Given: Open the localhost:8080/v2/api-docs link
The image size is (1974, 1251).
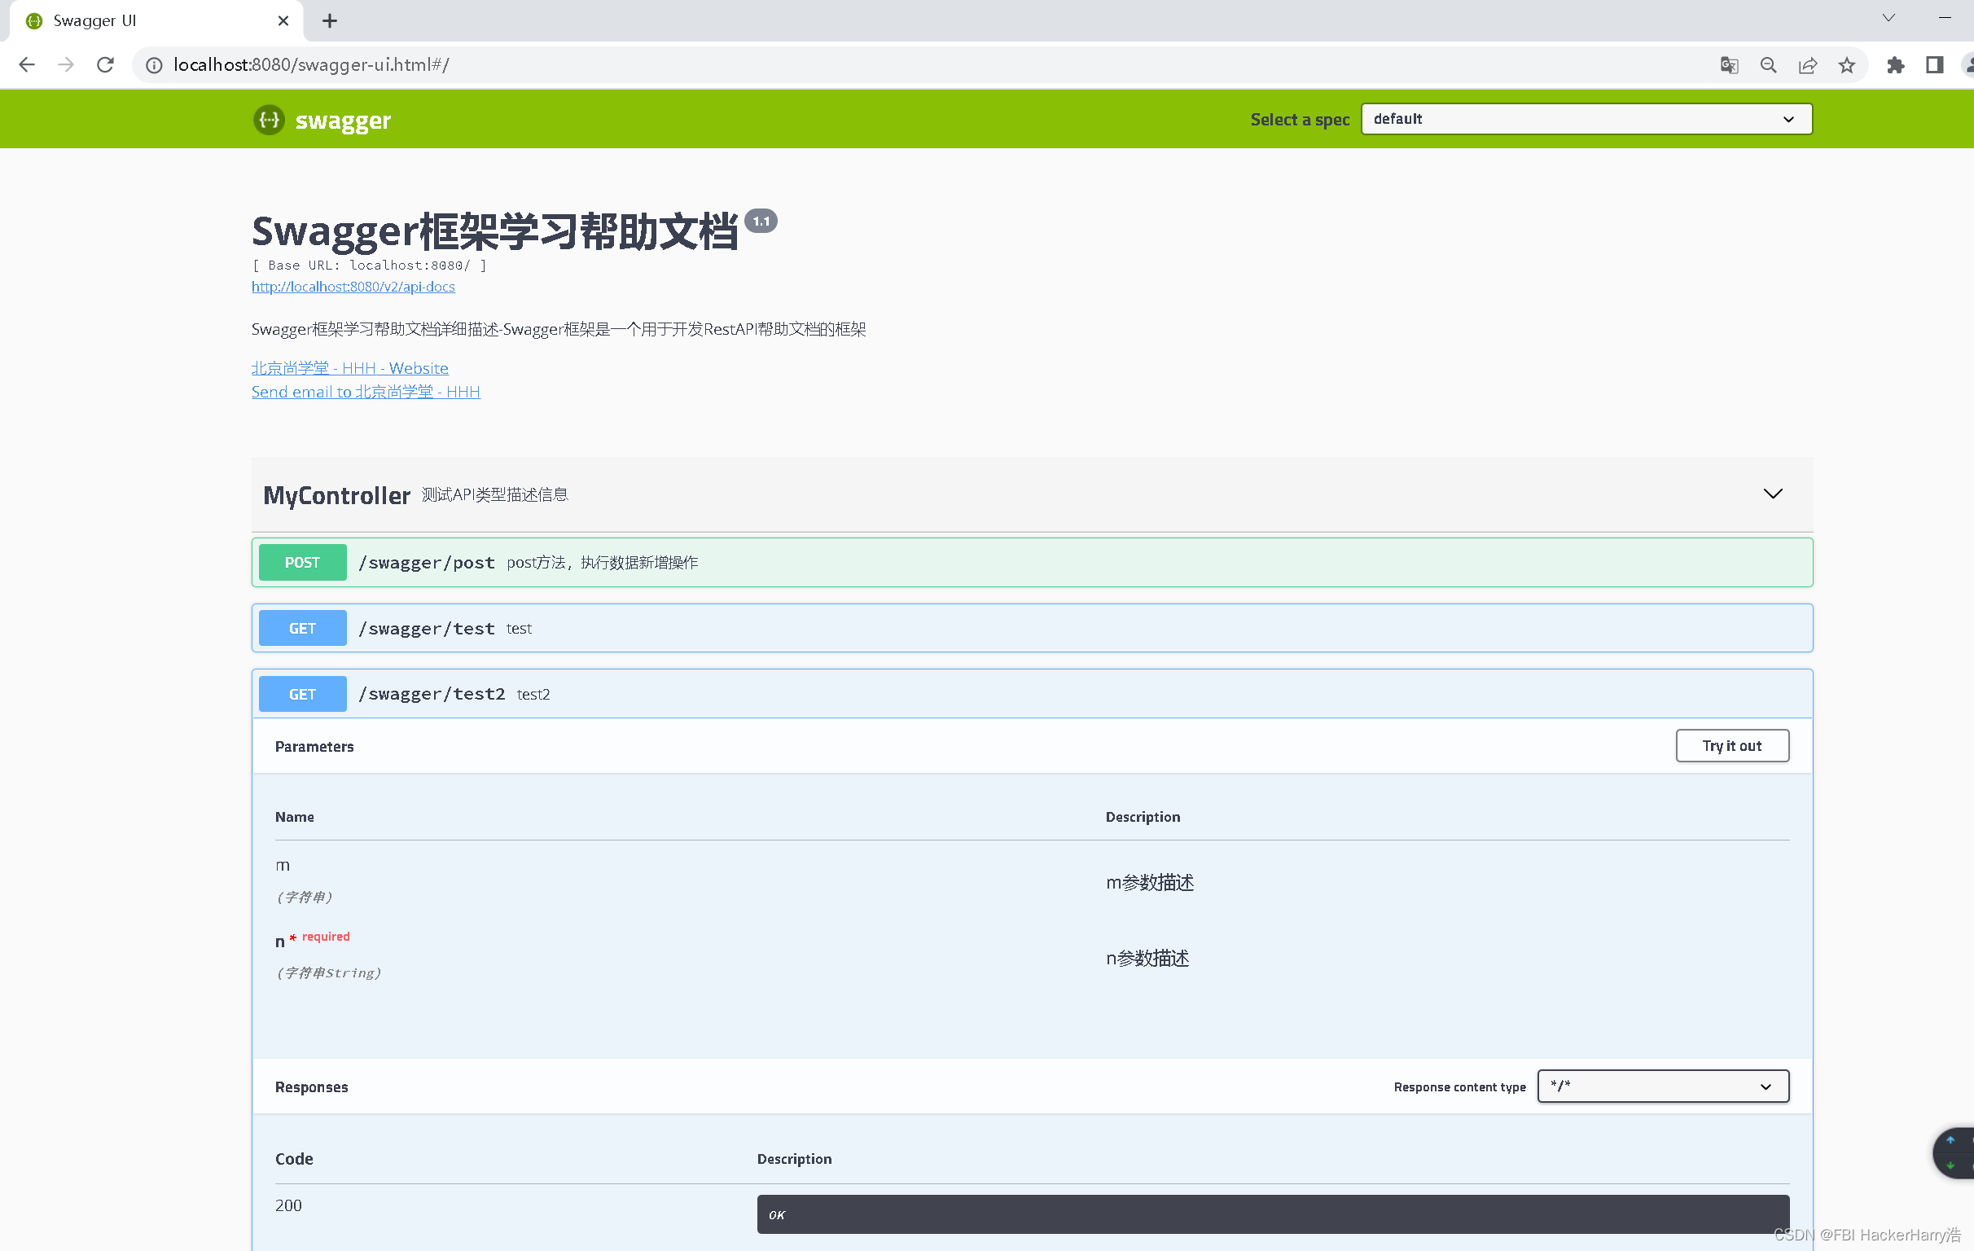Looking at the screenshot, I should click(353, 287).
